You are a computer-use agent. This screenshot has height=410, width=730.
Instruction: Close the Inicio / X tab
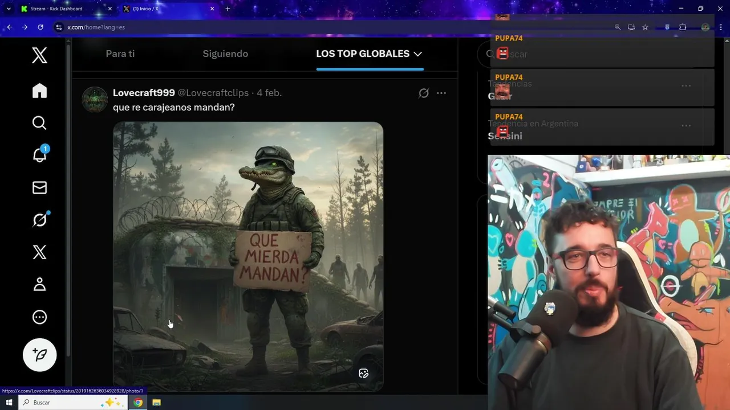[212, 9]
